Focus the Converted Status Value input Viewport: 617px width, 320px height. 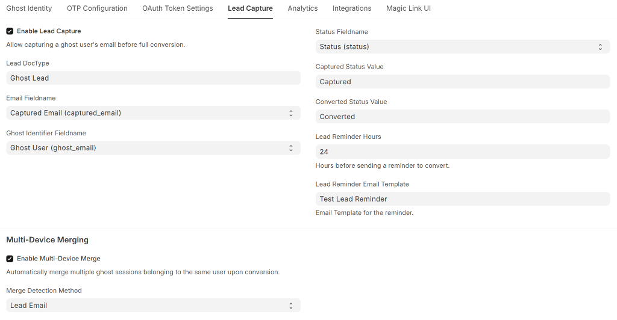pos(463,117)
